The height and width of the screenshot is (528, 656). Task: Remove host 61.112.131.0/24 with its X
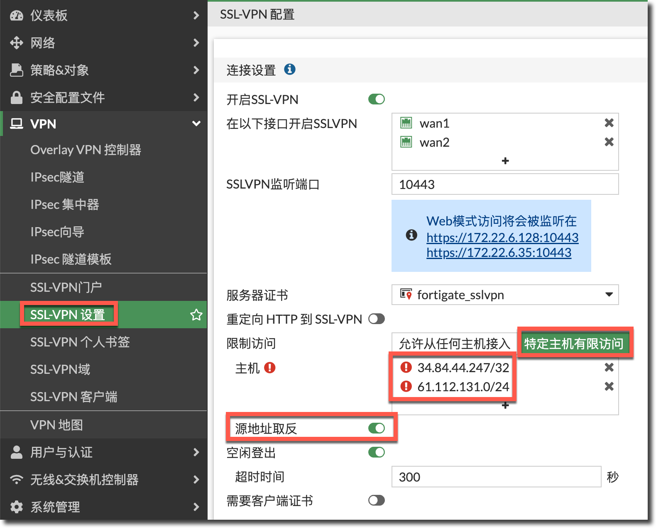pos(609,386)
